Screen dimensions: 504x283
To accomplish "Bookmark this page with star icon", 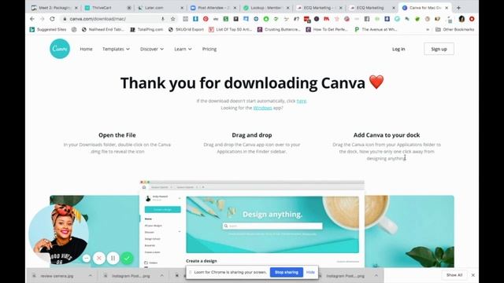I will (173, 19).
